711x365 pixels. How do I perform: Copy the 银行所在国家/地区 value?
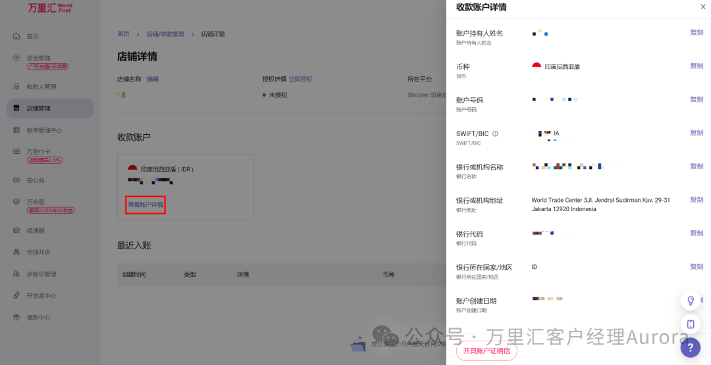(697, 267)
